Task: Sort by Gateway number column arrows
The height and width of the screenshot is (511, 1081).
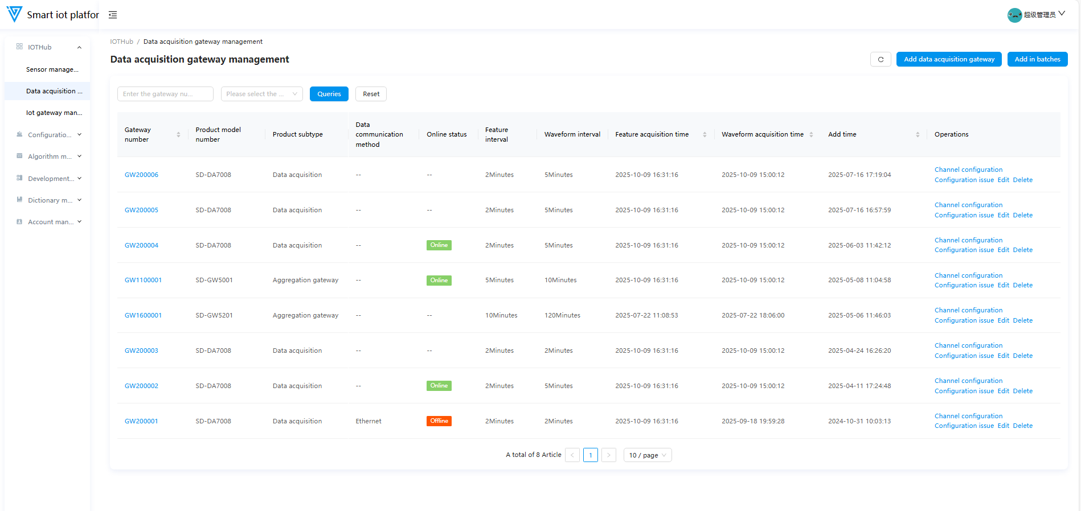Action: [178, 135]
